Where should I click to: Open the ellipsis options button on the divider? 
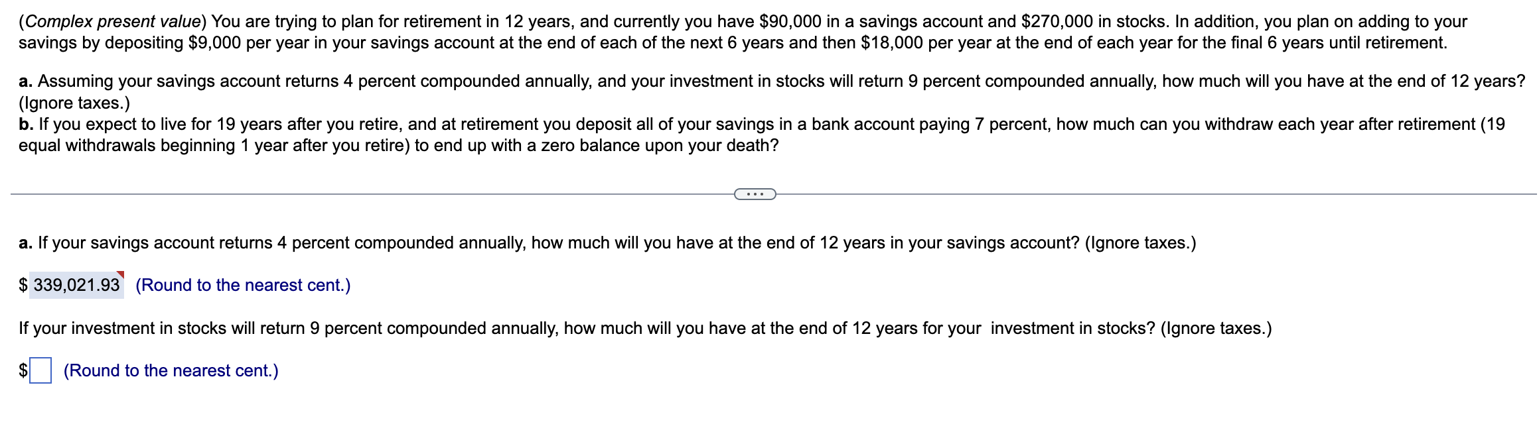point(755,193)
